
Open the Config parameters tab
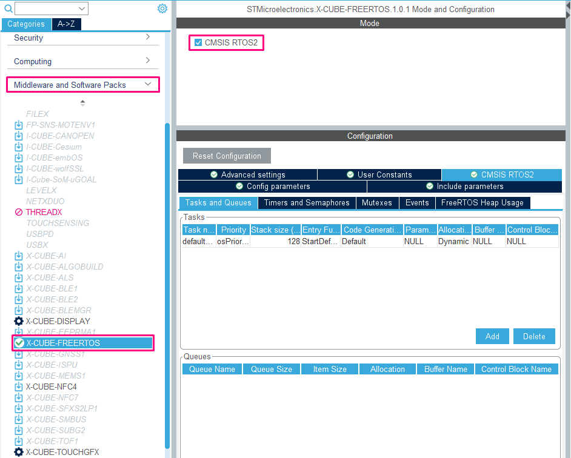pos(272,187)
